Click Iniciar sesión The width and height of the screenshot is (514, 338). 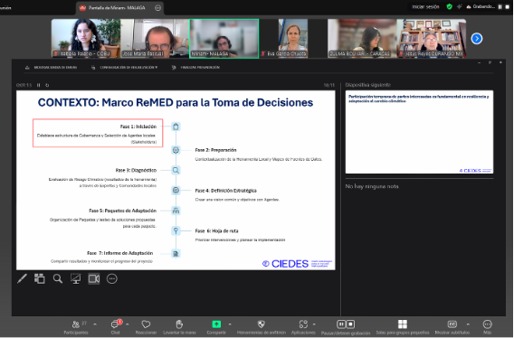[425, 6]
